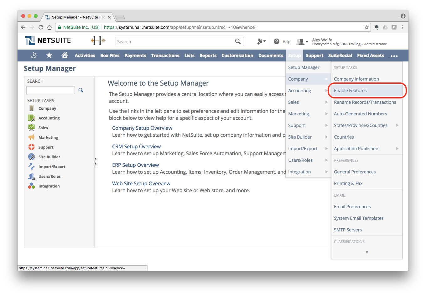Open the Shortcuts star icon
Viewport: 426px width, 296px height.
point(49,55)
